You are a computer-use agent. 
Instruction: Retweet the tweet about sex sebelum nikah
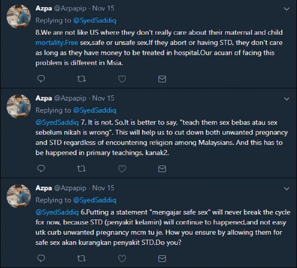(82, 169)
